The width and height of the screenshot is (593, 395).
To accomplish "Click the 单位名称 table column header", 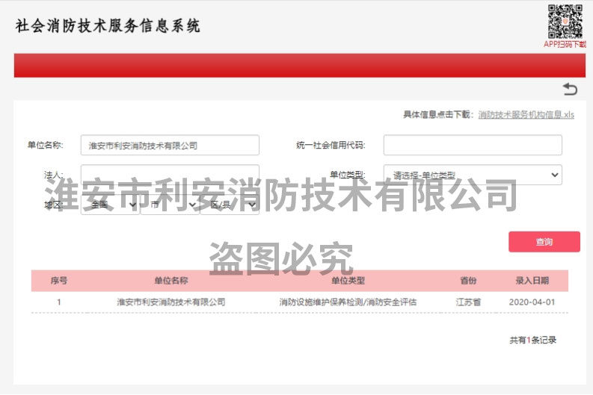I will (170, 281).
